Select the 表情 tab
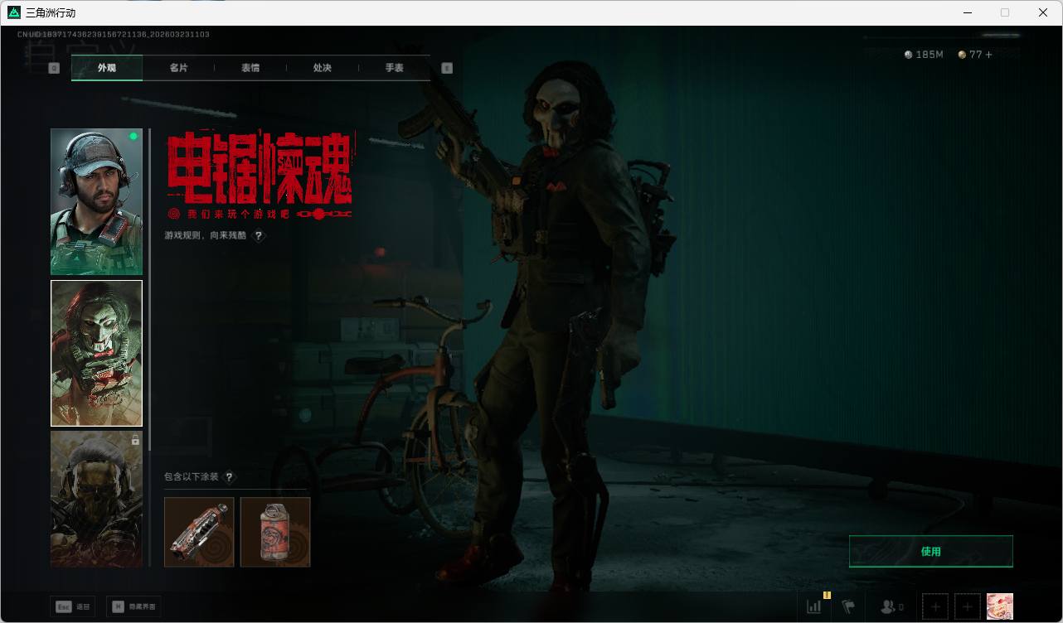Image resolution: width=1063 pixels, height=623 pixels. (x=250, y=68)
